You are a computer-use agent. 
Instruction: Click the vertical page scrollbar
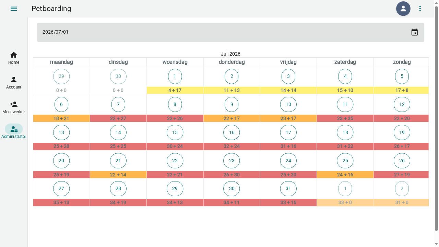tap(436, 118)
